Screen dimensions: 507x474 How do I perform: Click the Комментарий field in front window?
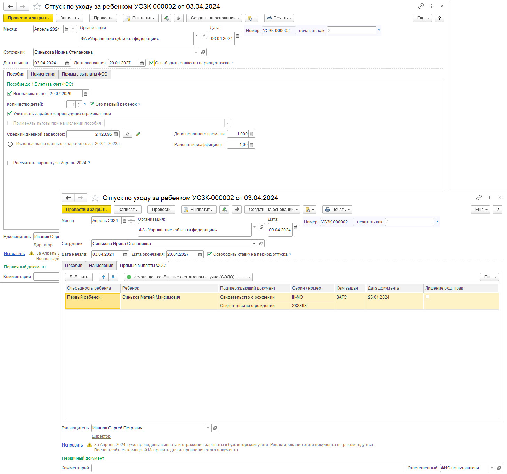pos(248,468)
